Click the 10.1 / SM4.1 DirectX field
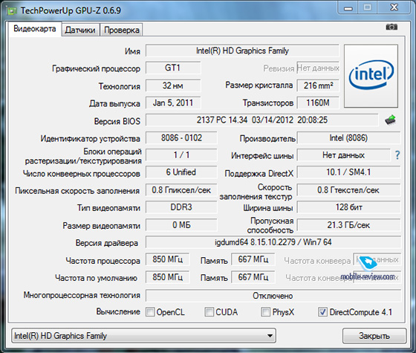 coord(348,172)
